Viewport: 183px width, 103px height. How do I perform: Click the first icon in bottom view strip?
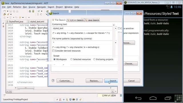click(x=57, y=100)
